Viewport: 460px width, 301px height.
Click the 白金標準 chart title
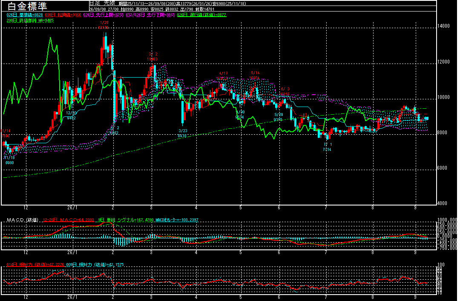coord(27,6)
